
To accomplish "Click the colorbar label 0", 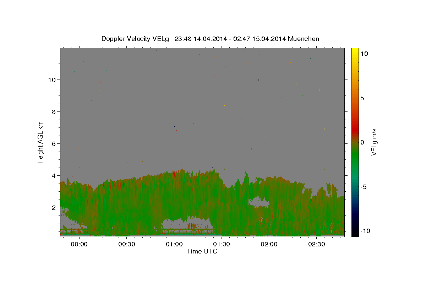I will click(362, 142).
